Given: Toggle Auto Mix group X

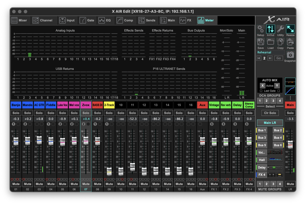Looking at the screenshot, I should coord(263,86).
